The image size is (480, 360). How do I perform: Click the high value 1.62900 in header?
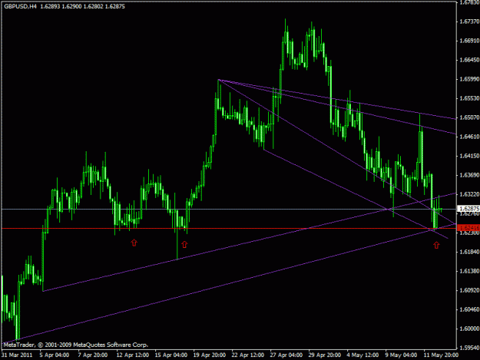tap(71, 6)
